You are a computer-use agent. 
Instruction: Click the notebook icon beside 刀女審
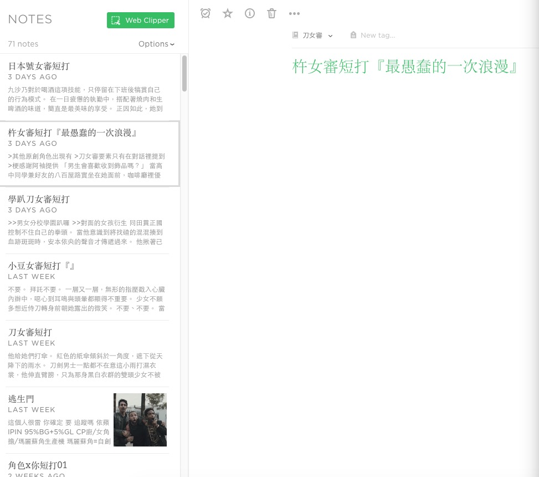[295, 35]
